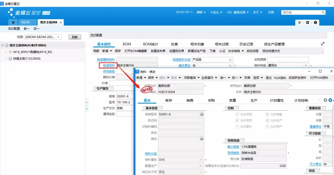
Task: Click the search magnifier in the 搜功能 box
Action: coord(323,12)
